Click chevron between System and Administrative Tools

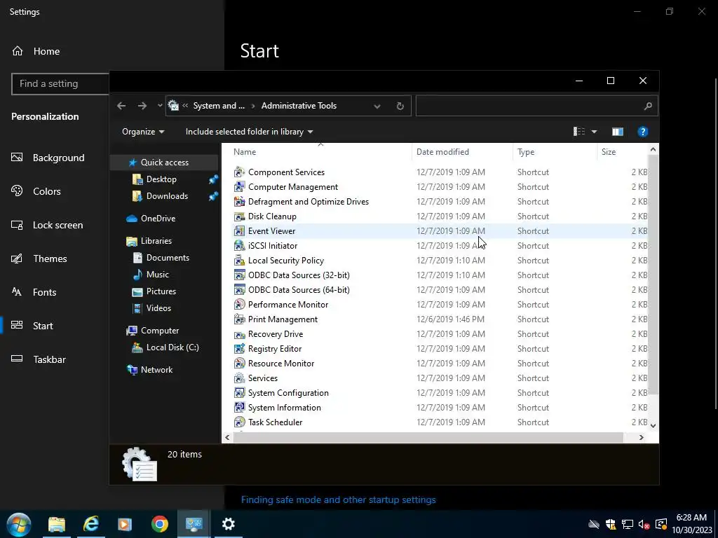pos(252,106)
